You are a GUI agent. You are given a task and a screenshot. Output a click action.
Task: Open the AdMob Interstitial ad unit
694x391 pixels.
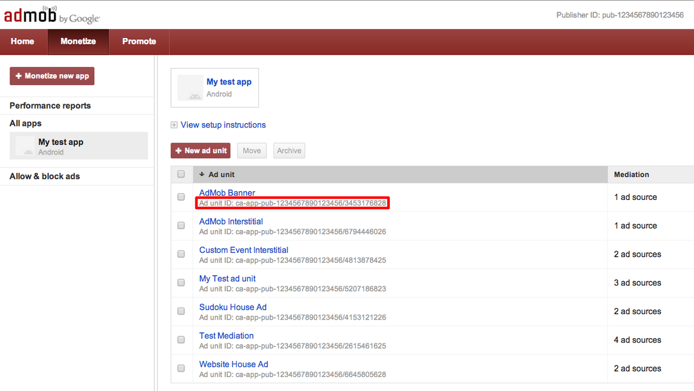click(x=231, y=222)
